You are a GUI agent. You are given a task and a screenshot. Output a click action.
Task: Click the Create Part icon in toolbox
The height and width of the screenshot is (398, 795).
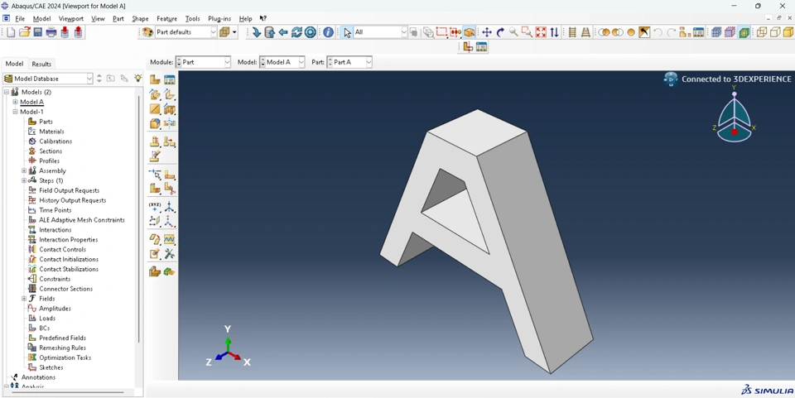click(x=155, y=79)
